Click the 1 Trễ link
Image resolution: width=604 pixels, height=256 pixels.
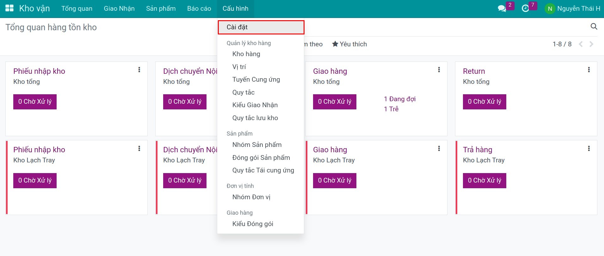(x=391, y=109)
